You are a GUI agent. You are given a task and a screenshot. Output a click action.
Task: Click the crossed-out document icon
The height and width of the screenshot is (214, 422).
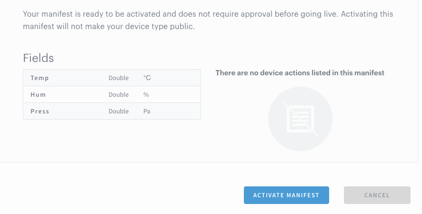tap(300, 118)
